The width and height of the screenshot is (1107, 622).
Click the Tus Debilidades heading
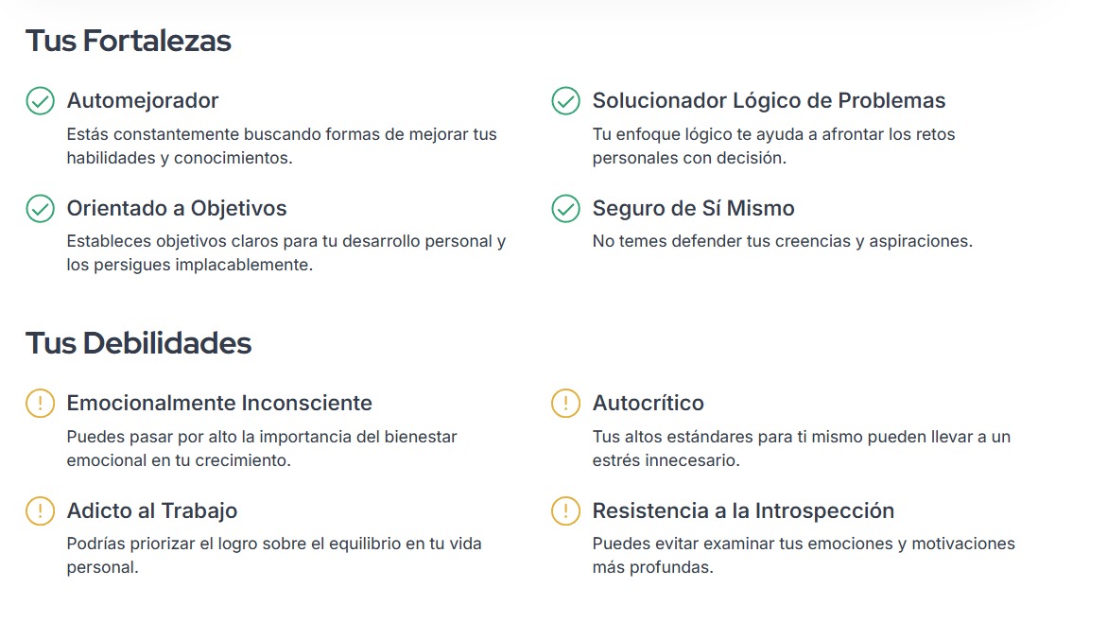tap(138, 343)
